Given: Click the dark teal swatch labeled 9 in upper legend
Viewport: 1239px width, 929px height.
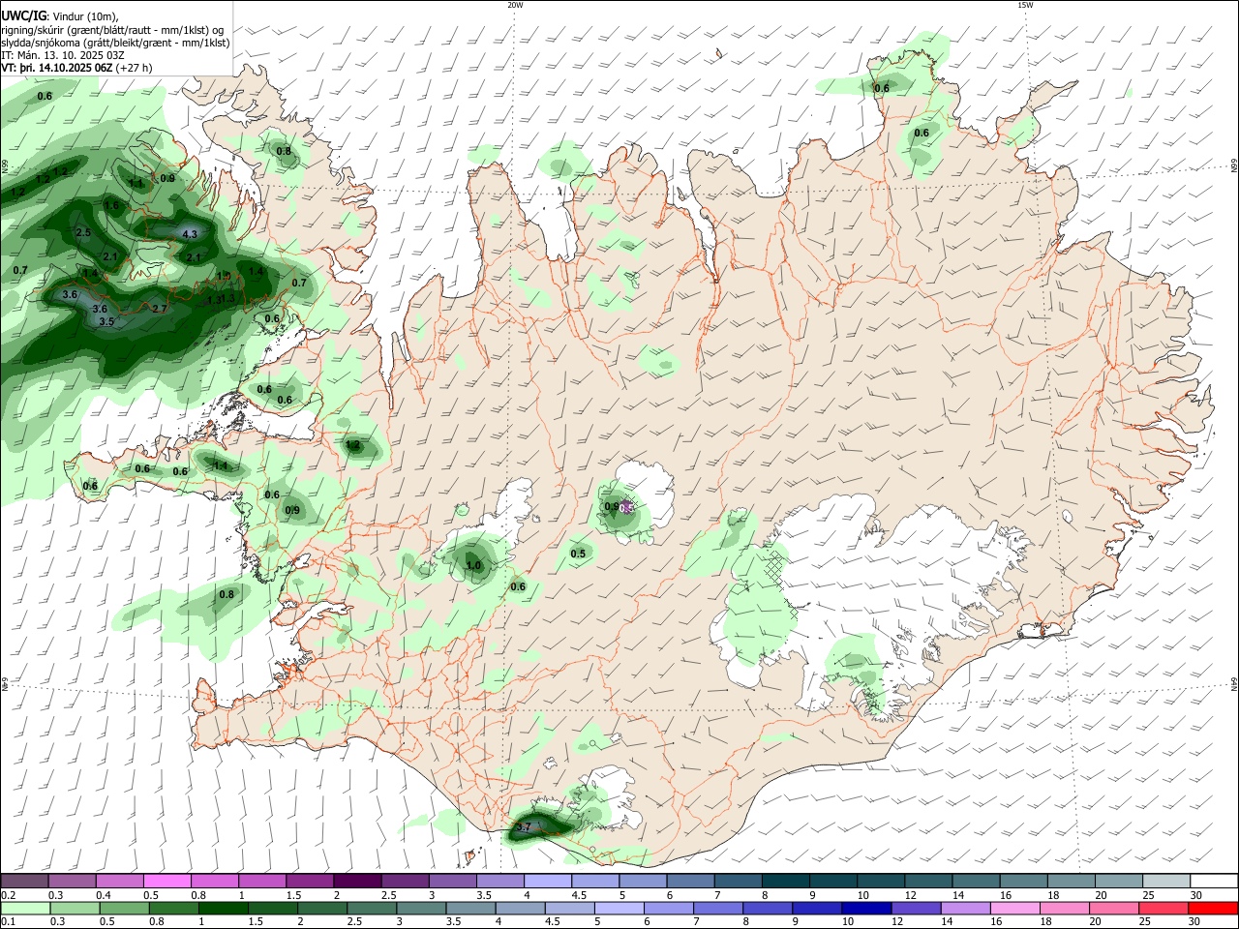Looking at the screenshot, I should click(833, 881).
